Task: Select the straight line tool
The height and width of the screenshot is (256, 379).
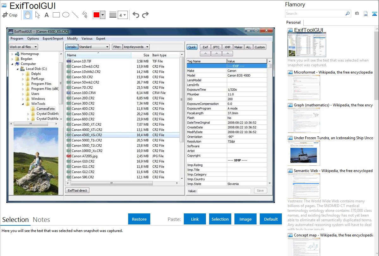Action: pyautogui.click(x=75, y=15)
